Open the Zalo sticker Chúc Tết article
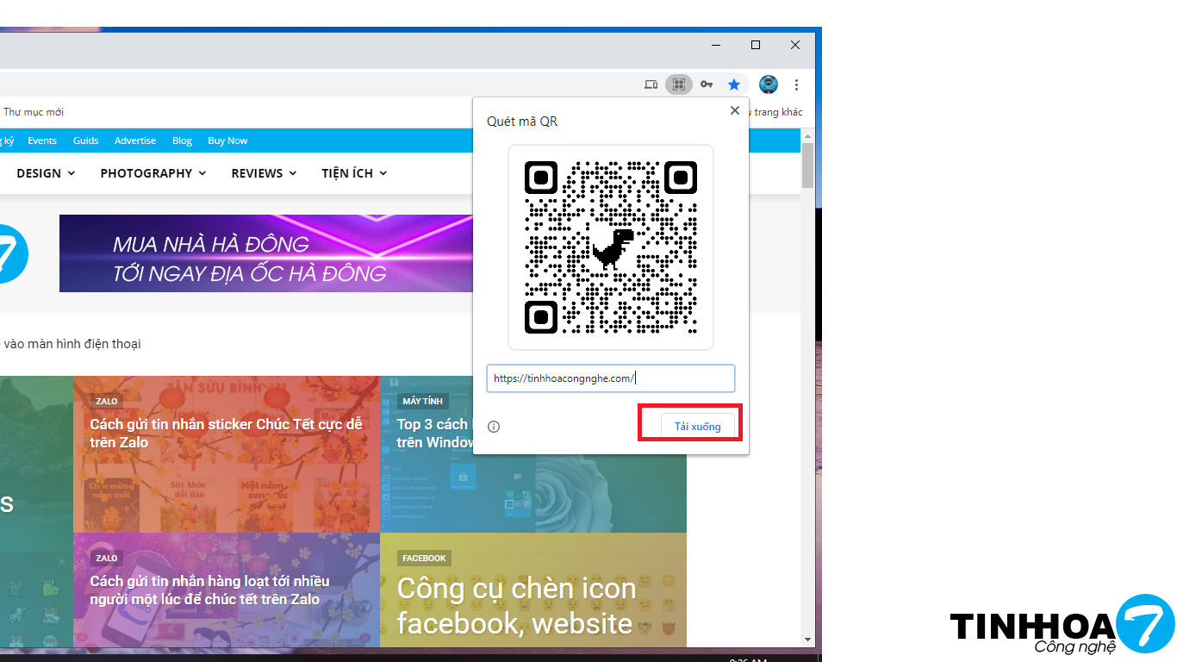This screenshot has width=1177, height=662. point(226,434)
